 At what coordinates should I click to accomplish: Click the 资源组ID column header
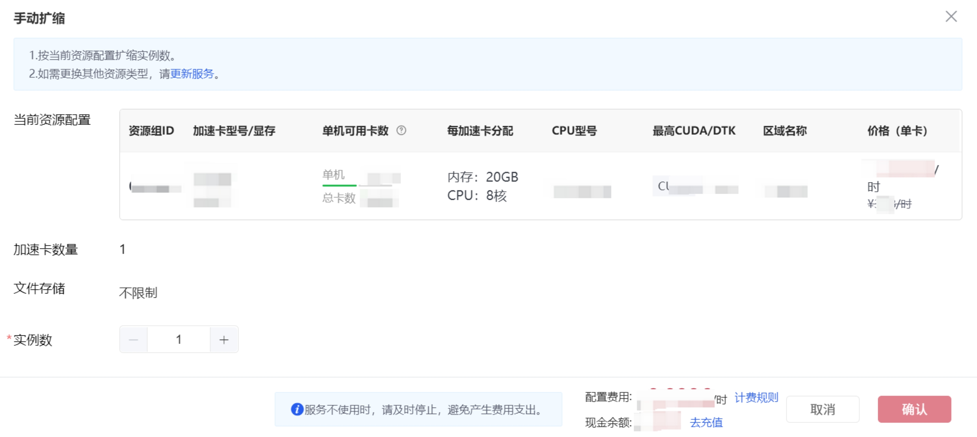point(151,131)
